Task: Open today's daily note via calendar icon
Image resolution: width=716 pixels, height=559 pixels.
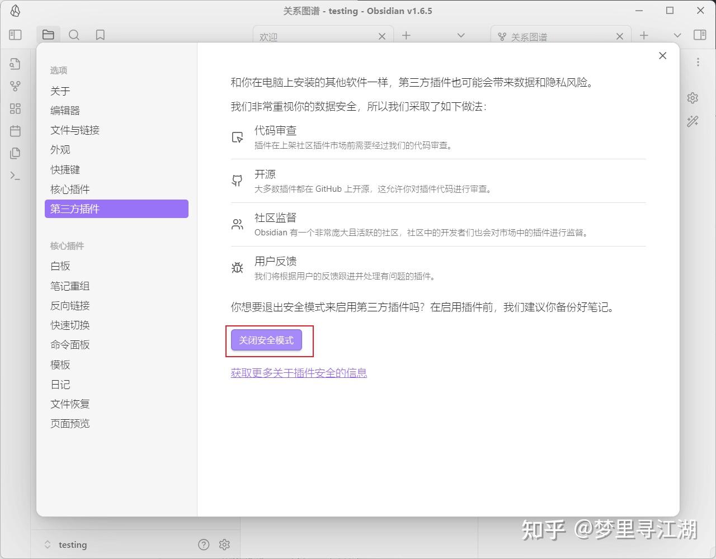Action: tap(15, 131)
